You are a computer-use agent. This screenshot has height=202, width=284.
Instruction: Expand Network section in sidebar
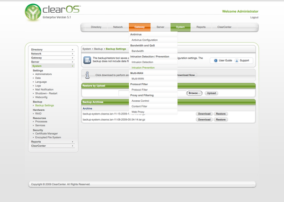(x=53, y=54)
